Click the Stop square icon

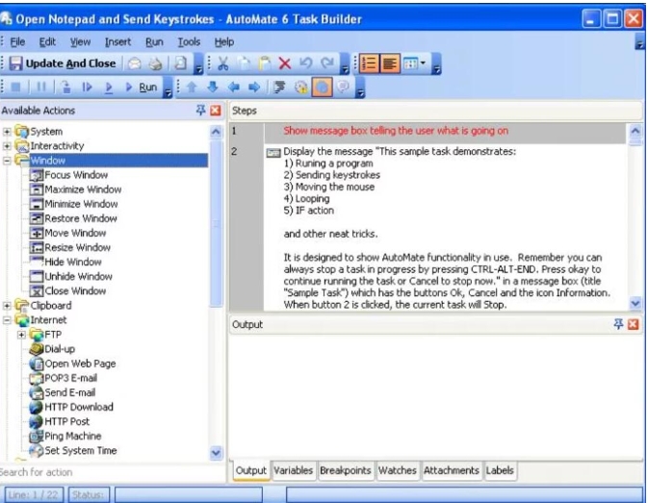point(15,88)
